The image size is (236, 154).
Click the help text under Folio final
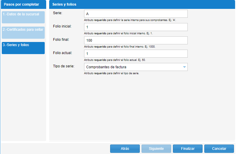(120, 47)
